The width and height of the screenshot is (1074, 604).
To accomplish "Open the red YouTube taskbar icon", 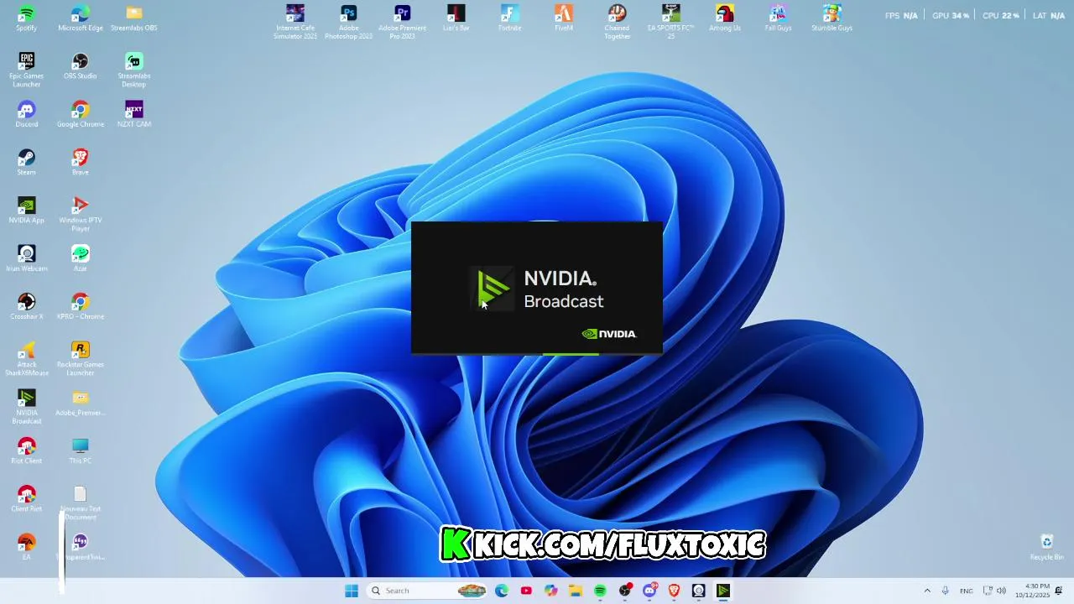I will point(526,591).
